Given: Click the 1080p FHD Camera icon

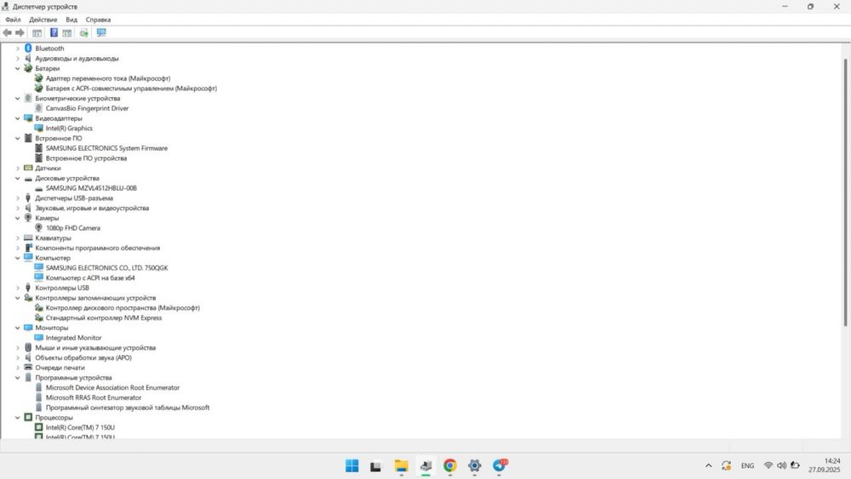Looking at the screenshot, I should point(38,228).
